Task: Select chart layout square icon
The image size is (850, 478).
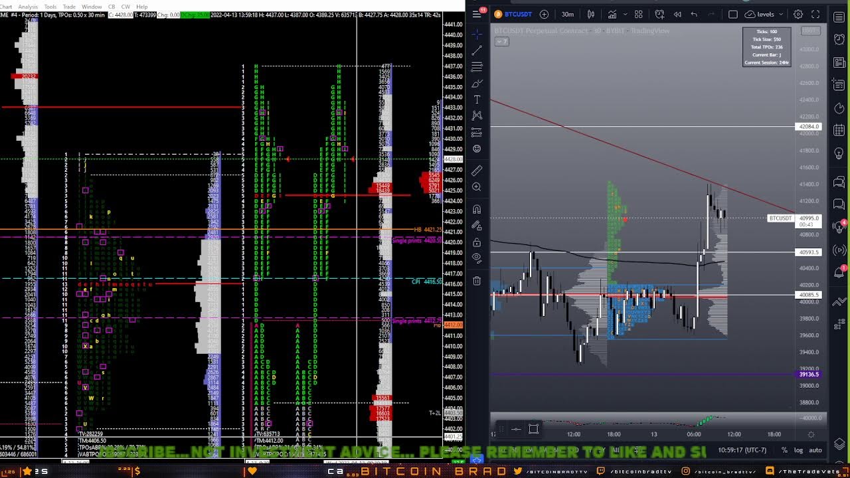Action: [733, 14]
